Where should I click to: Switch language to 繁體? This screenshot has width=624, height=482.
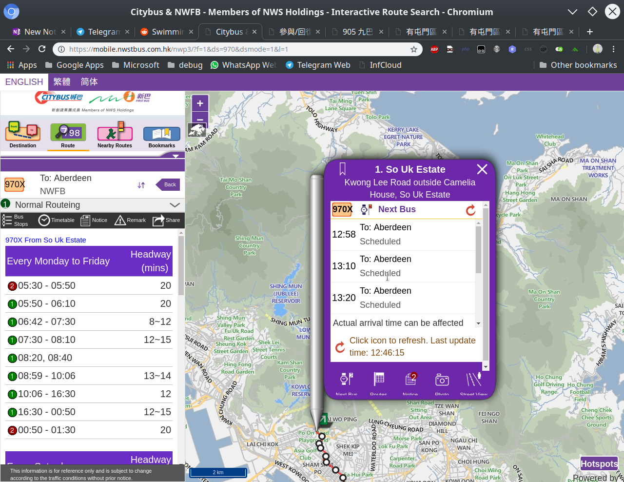click(x=62, y=82)
